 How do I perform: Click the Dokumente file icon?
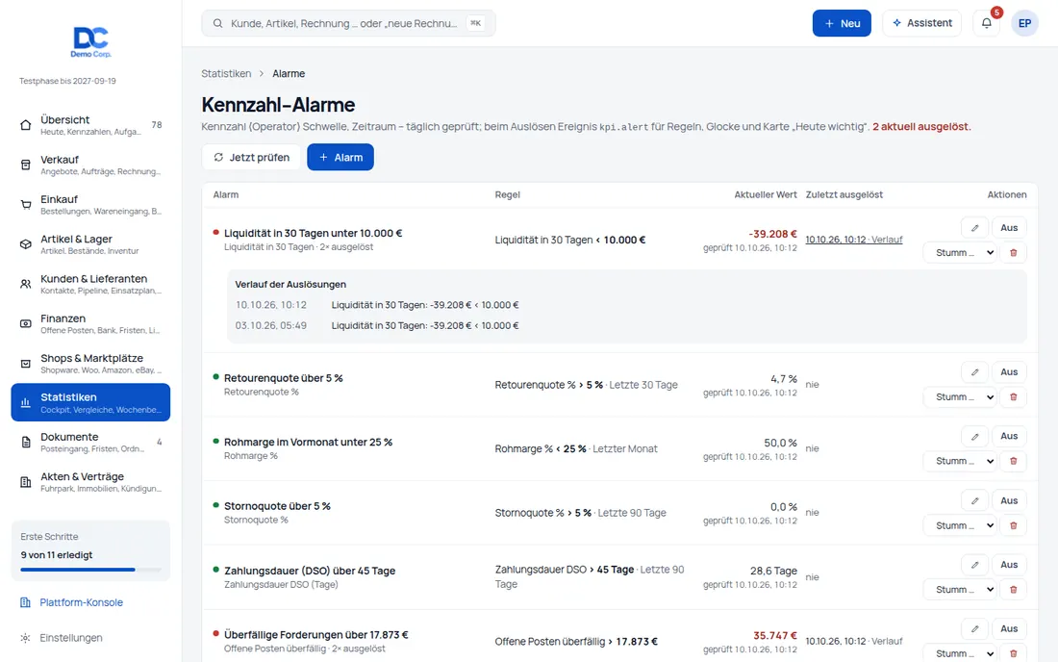26,442
